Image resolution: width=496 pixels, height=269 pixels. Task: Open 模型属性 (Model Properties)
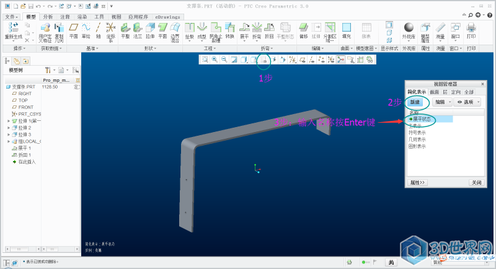425,32
